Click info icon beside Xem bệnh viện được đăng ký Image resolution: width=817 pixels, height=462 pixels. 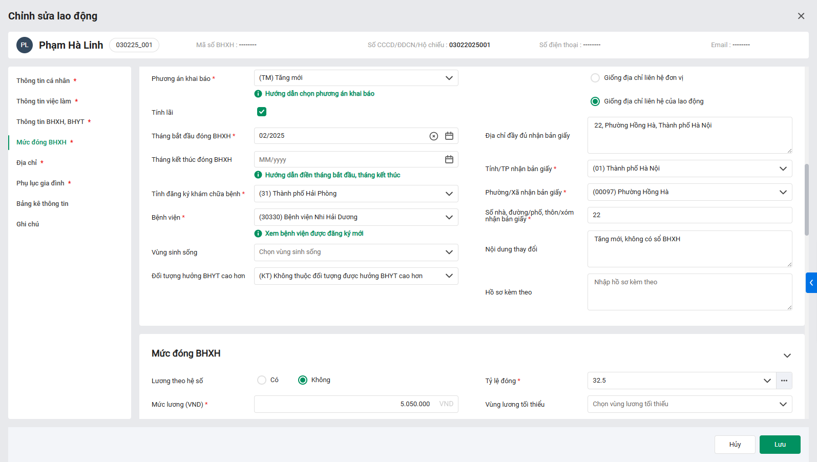(x=258, y=234)
